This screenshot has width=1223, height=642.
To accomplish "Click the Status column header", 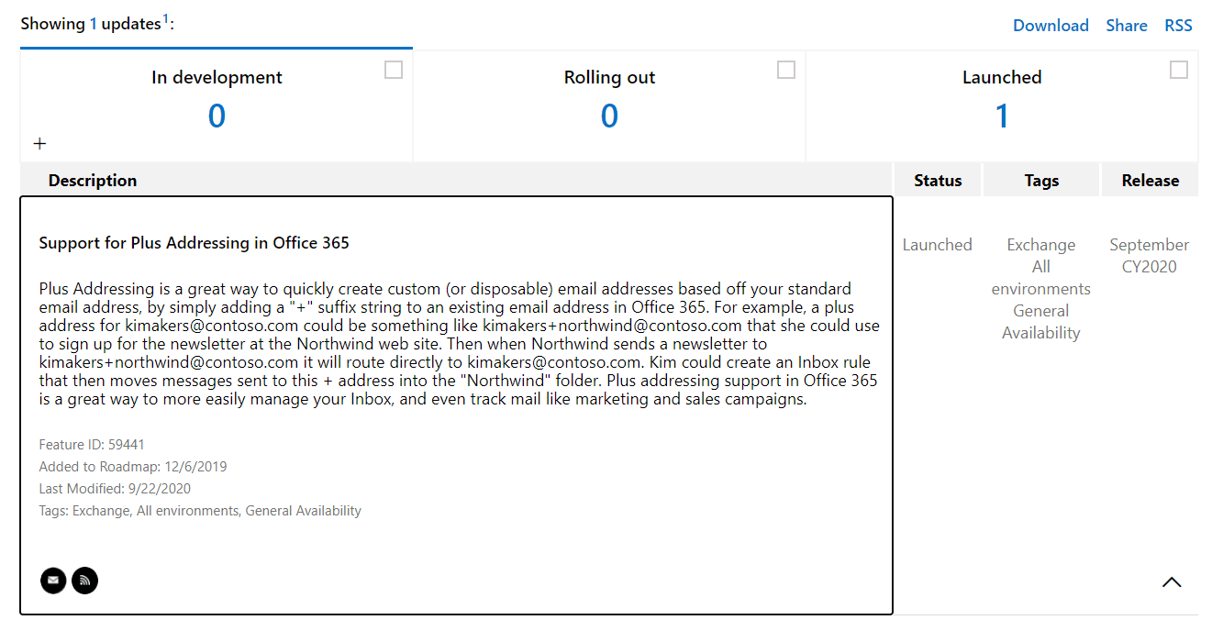I will click(x=937, y=180).
